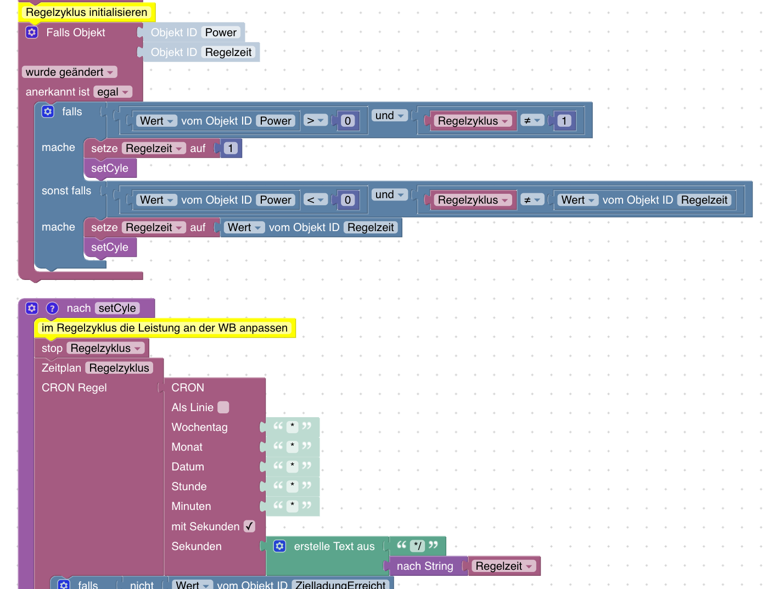Image resolution: width=768 pixels, height=589 pixels.
Task: Click the "nach String" block label
Action: click(x=425, y=566)
